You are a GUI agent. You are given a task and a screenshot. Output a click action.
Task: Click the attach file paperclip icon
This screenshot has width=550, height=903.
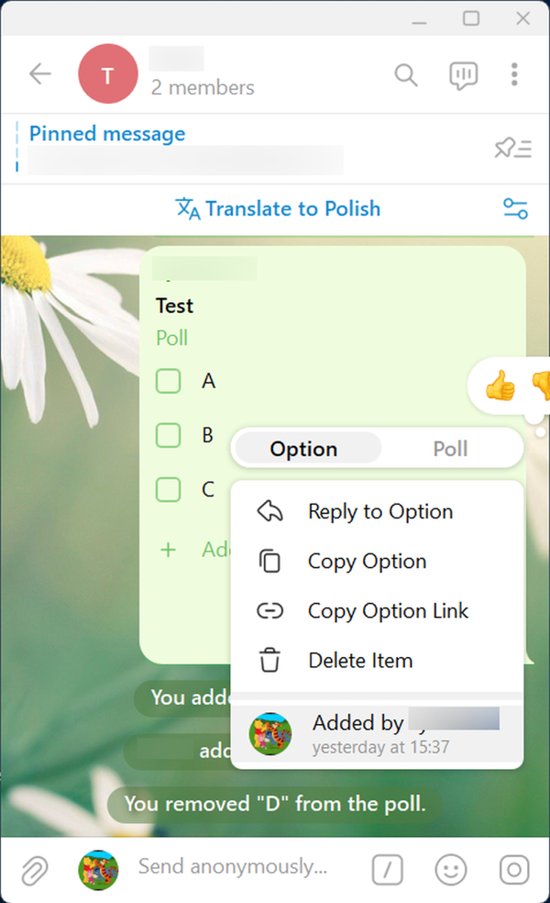[34, 868]
